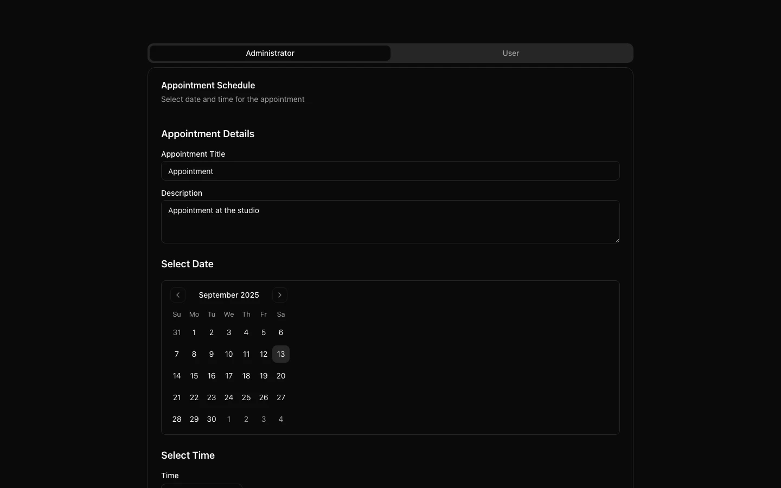Screen dimensions: 781x488
Task: Click the September 2025 month label
Action: (229, 295)
